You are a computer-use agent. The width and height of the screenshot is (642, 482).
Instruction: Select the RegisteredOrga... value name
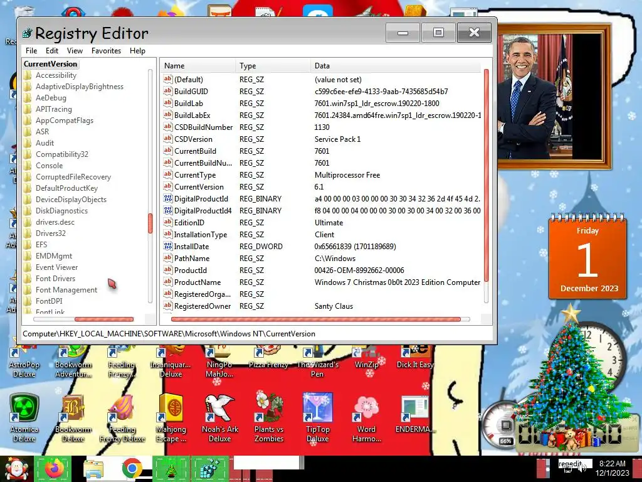pyautogui.click(x=203, y=294)
